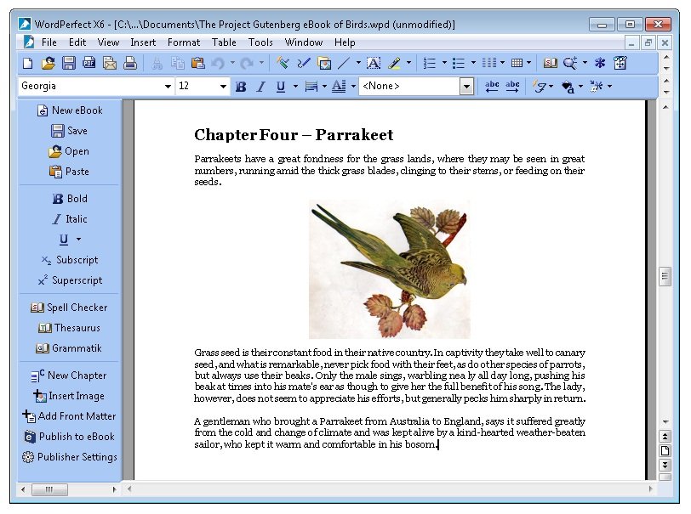Click the Print icon in the toolbar
This screenshot has height=514, width=691.
point(130,63)
